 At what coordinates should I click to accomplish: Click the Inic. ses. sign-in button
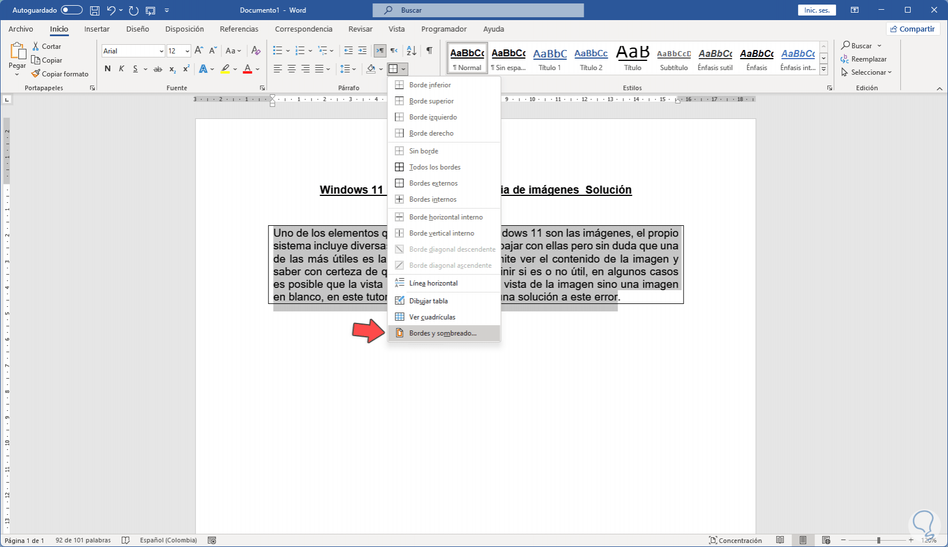[817, 10]
